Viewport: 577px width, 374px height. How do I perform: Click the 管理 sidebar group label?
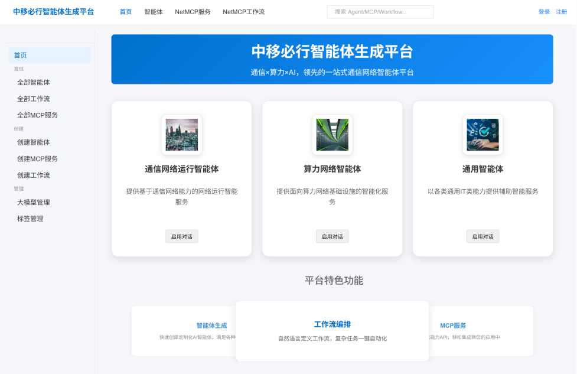coord(19,188)
